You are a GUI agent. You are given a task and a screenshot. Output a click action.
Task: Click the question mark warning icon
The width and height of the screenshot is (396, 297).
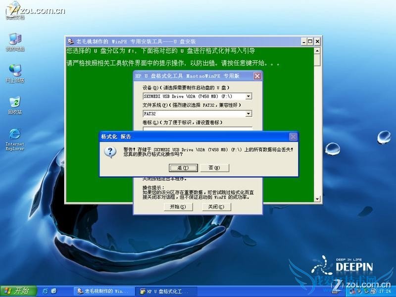(x=110, y=152)
